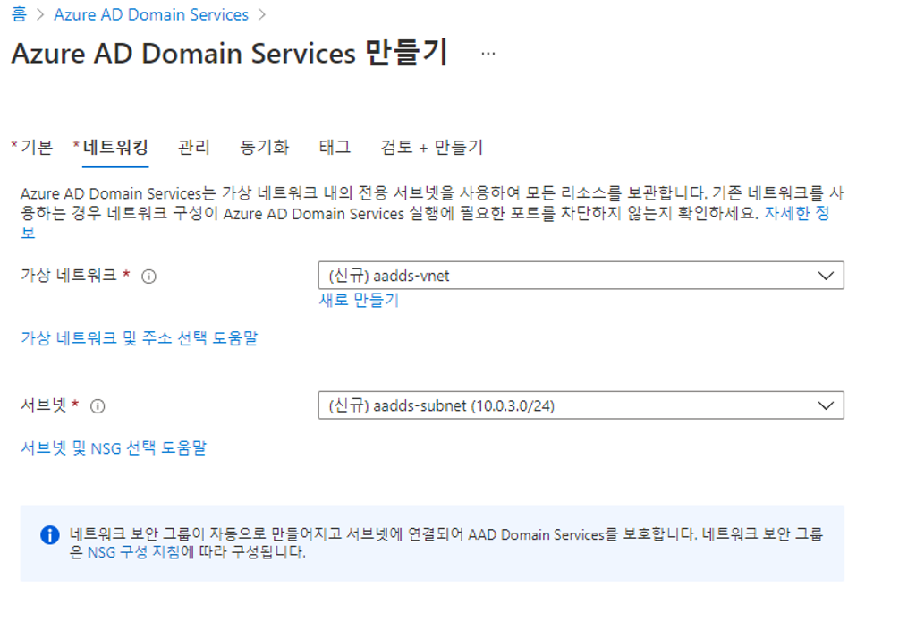899x622 pixels.
Task: Show info tooltip for 서브넷
Action: click(98, 406)
